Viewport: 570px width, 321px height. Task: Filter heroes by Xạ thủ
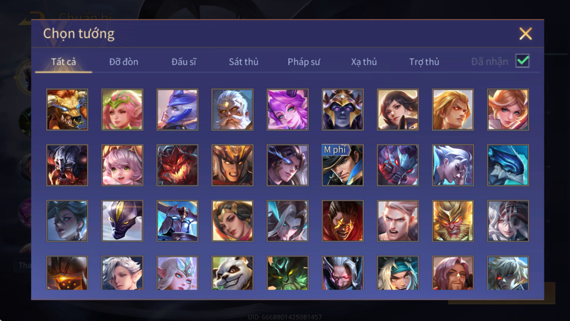364,62
